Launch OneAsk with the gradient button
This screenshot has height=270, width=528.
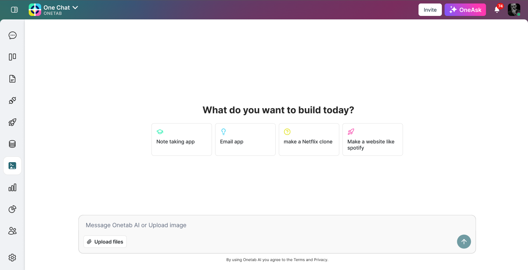[x=465, y=10]
